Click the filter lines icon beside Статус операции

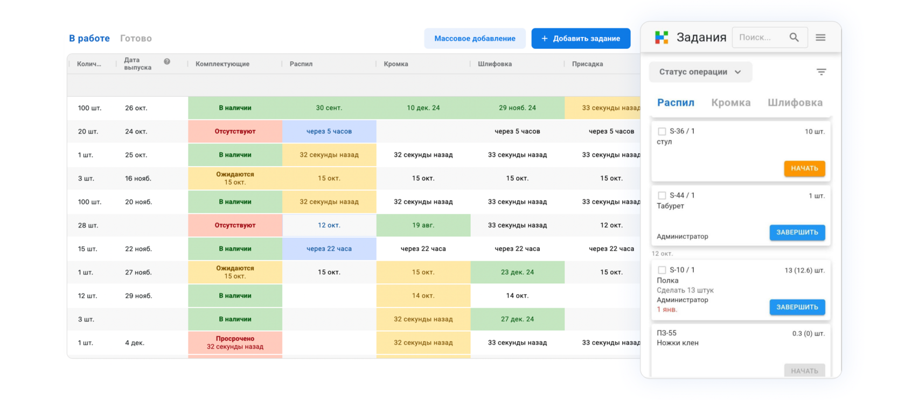[821, 72]
